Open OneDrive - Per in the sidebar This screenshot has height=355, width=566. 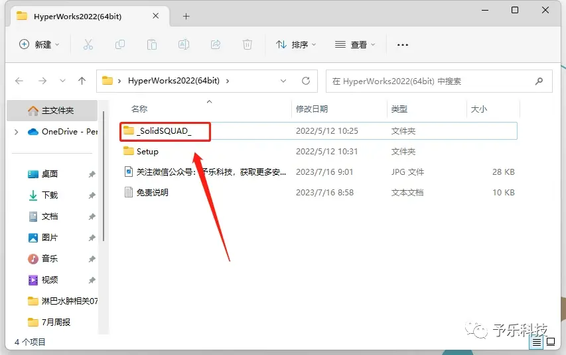pyautogui.click(x=62, y=132)
